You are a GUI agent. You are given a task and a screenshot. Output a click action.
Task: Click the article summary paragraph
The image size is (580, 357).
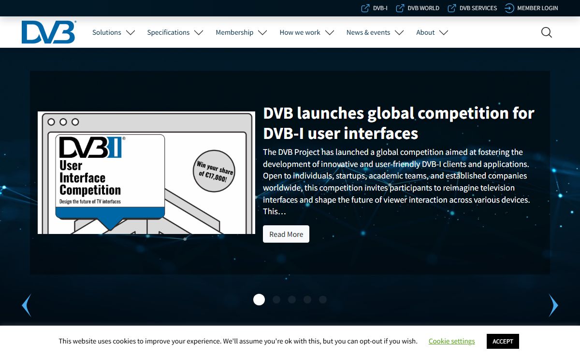[397, 182]
